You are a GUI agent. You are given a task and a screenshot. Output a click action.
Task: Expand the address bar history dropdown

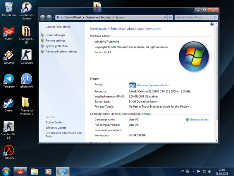point(165,17)
